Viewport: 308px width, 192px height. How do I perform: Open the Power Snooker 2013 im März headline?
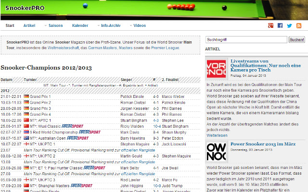[x=263, y=144]
